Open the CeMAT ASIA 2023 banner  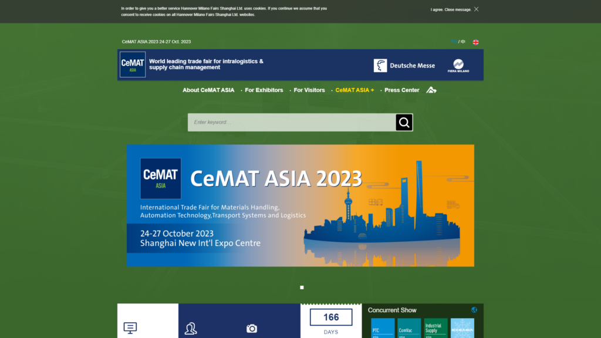(300, 205)
